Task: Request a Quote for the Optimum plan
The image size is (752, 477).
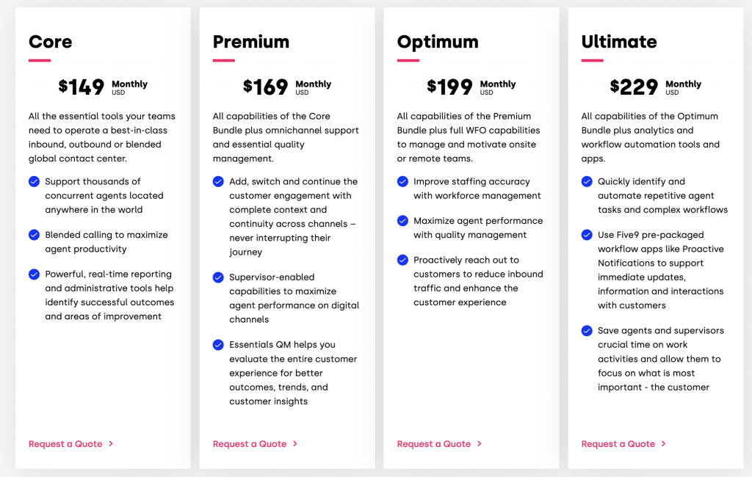Action: [439, 444]
